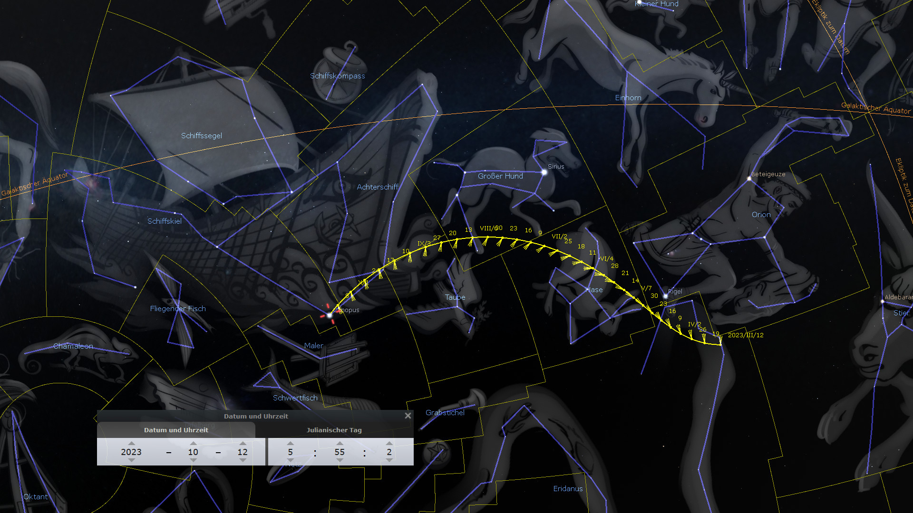Click the IV/2 trajectory date marker
Viewport: 913px width, 513px height.
coord(695,324)
